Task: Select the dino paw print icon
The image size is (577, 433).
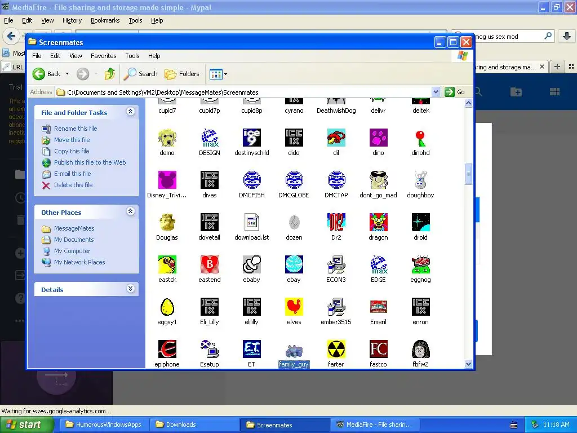Action: click(378, 138)
